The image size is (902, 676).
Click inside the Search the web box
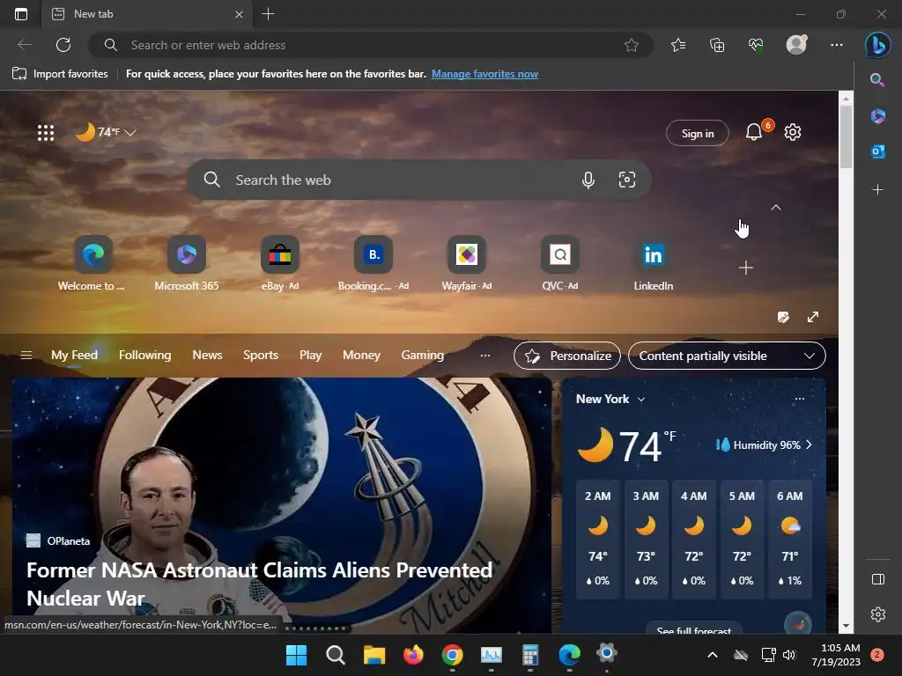[418, 180]
